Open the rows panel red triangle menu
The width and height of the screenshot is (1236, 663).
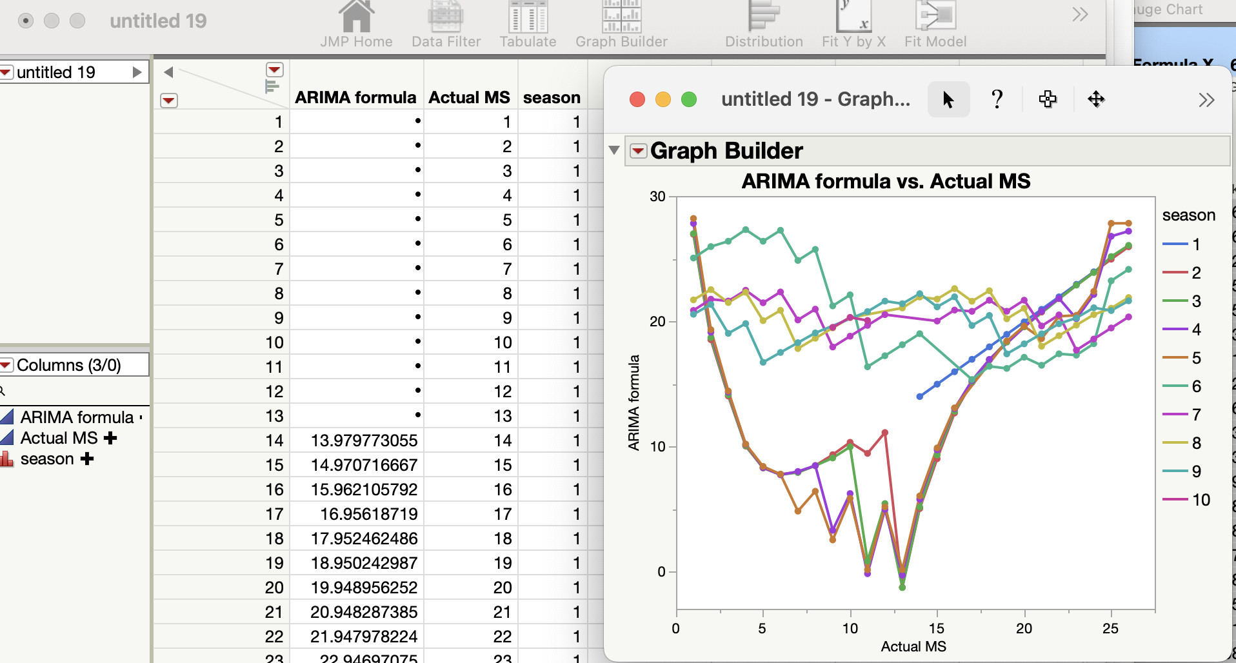169,101
